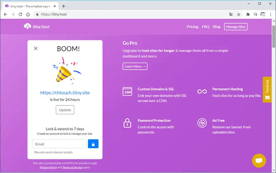Open the media control icon in toolbar
The image size is (276, 173).
coord(255,15)
